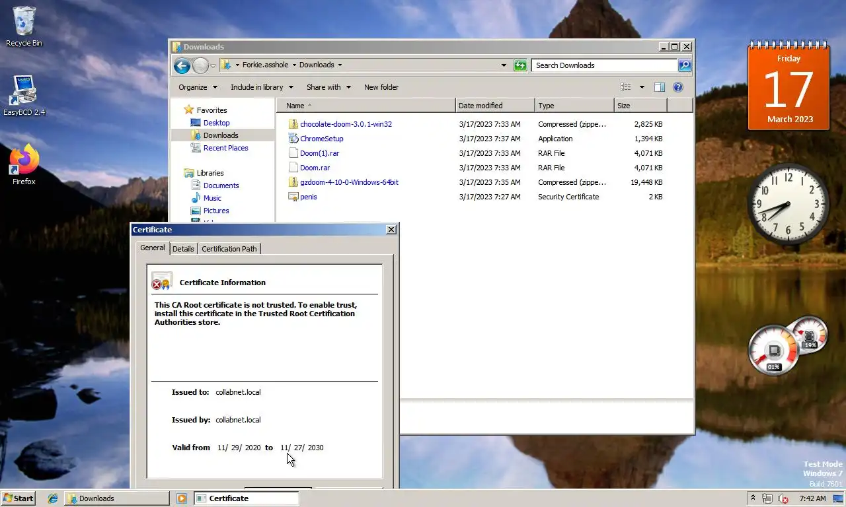The image size is (846, 507).
Task: Switch to the Certification Path tab
Action: click(229, 249)
